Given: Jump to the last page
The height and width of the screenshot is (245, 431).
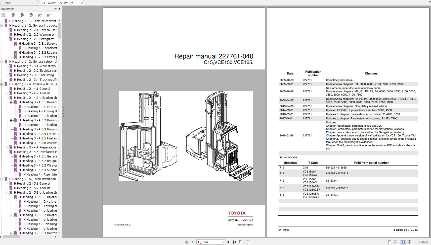Looking at the screenshot, I should point(235,242).
